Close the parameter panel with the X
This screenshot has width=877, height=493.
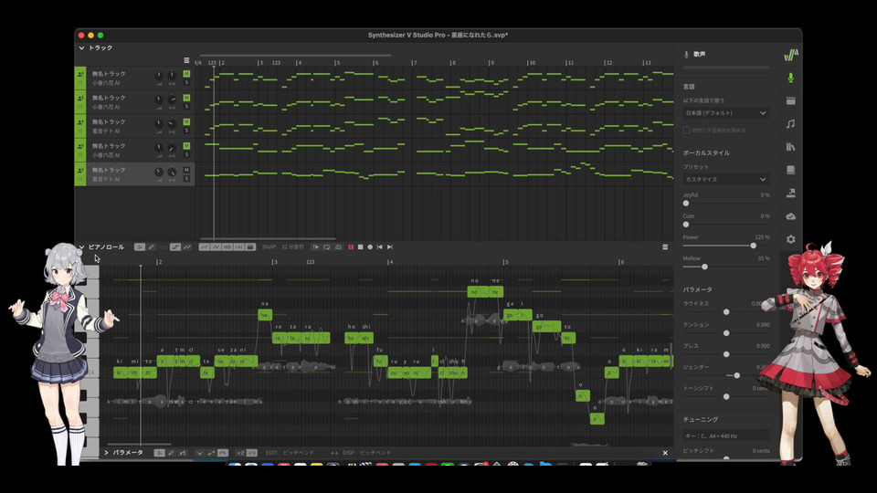click(x=665, y=453)
